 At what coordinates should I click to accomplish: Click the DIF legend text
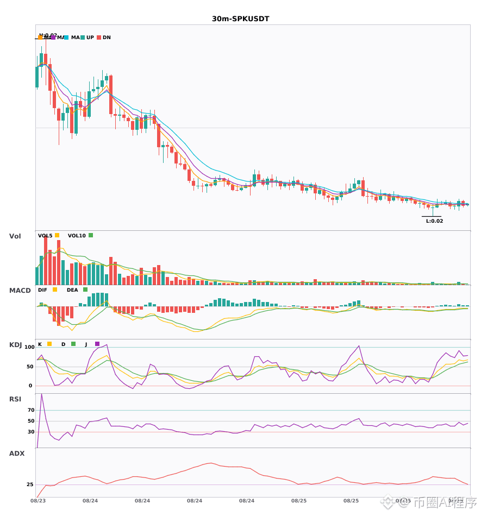click(x=42, y=290)
